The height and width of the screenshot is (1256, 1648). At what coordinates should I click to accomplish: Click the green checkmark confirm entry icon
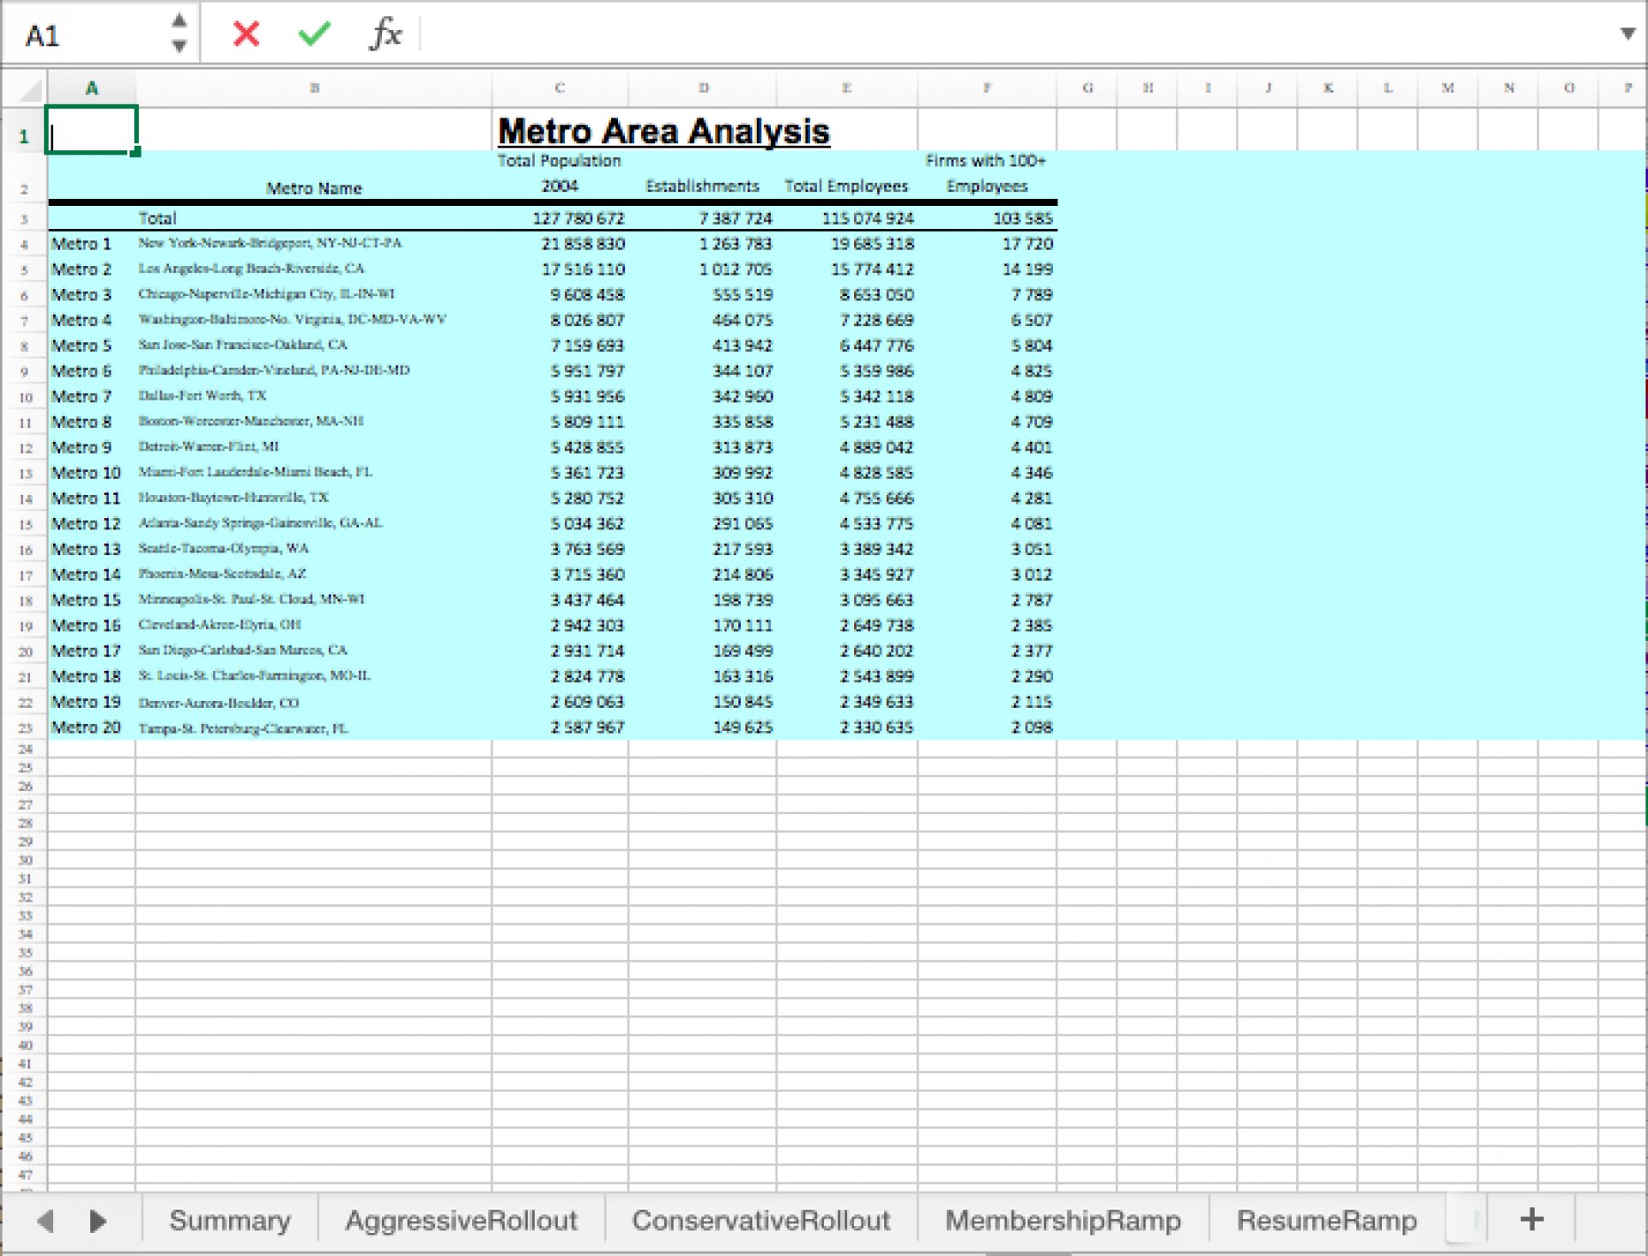click(314, 34)
